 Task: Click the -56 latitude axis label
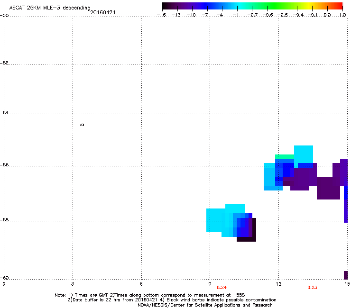coord(4,165)
